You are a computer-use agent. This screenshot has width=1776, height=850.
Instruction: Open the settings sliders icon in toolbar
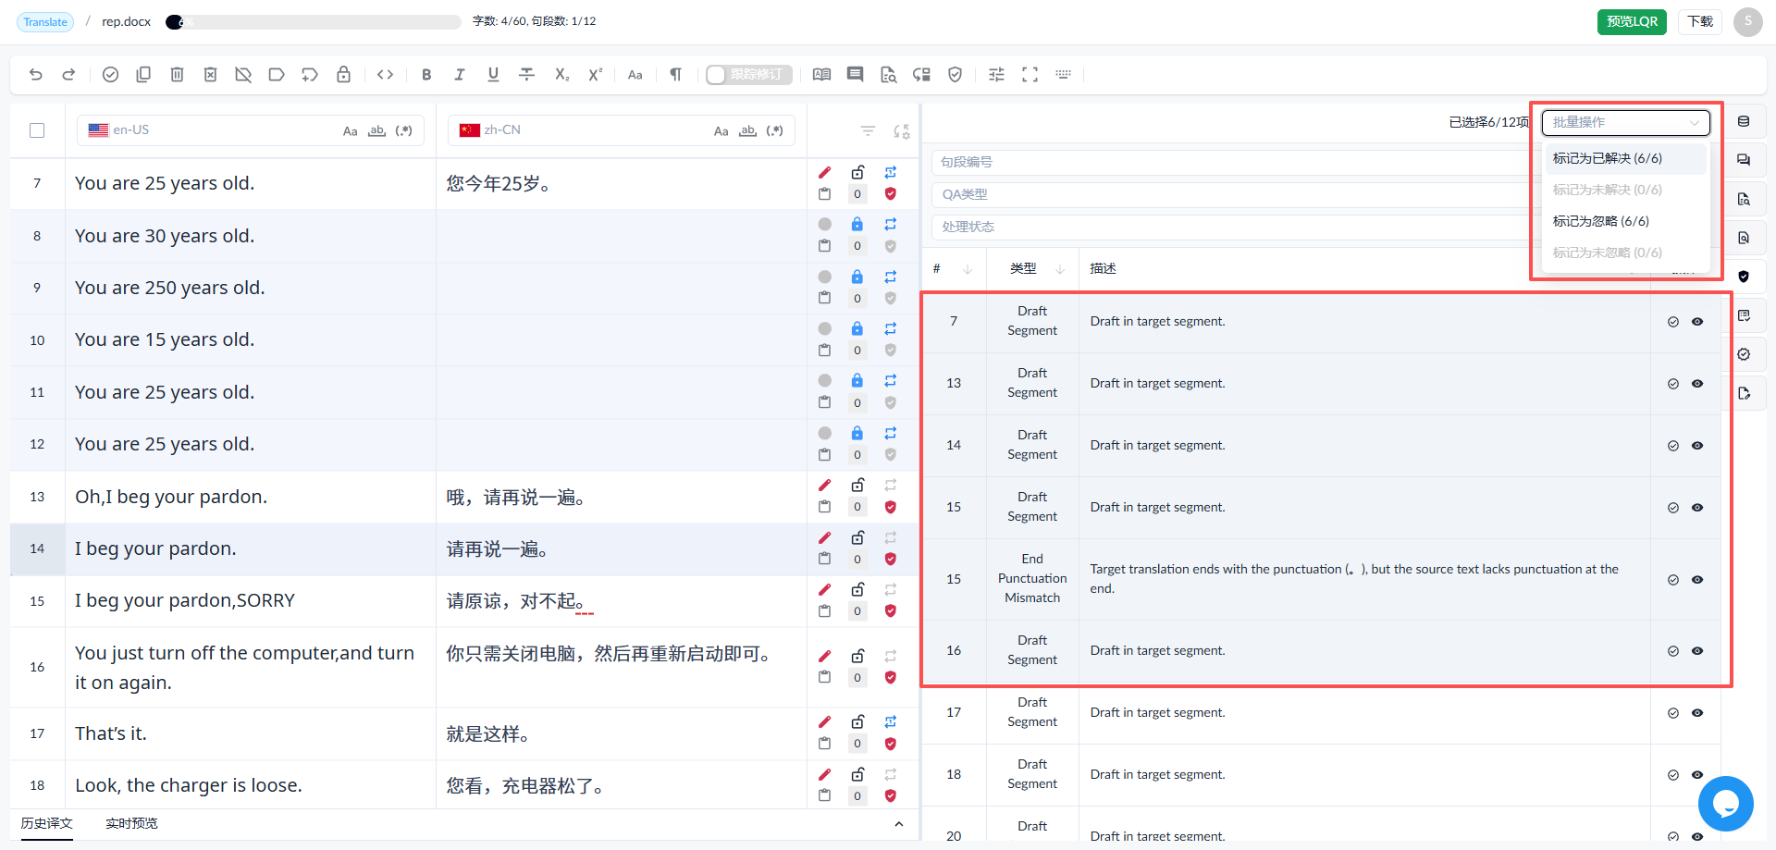point(996,75)
